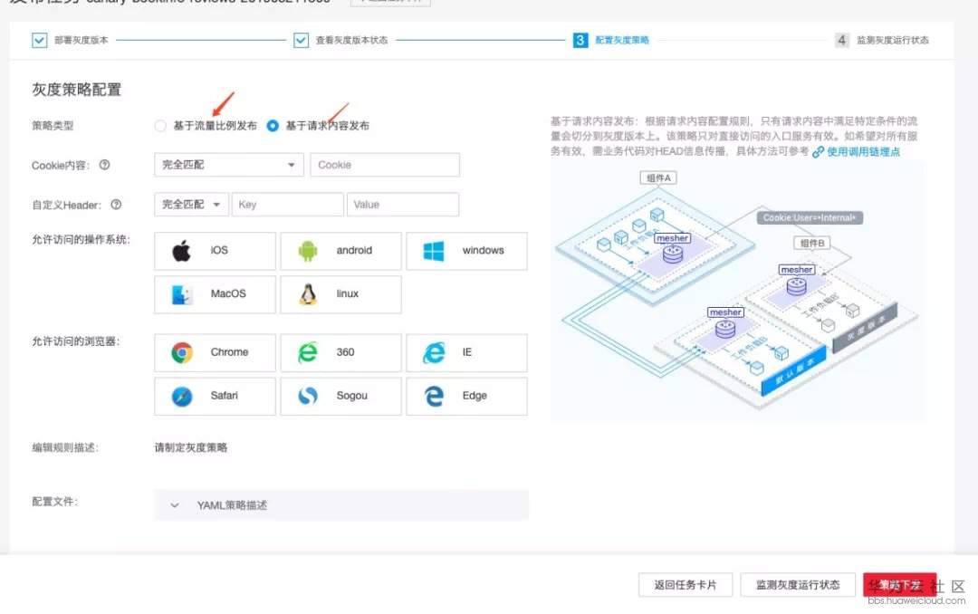Viewport: 978px width, 614px height.
Task: Click the 请制定灰度策略 rule description text
Action: (191, 447)
